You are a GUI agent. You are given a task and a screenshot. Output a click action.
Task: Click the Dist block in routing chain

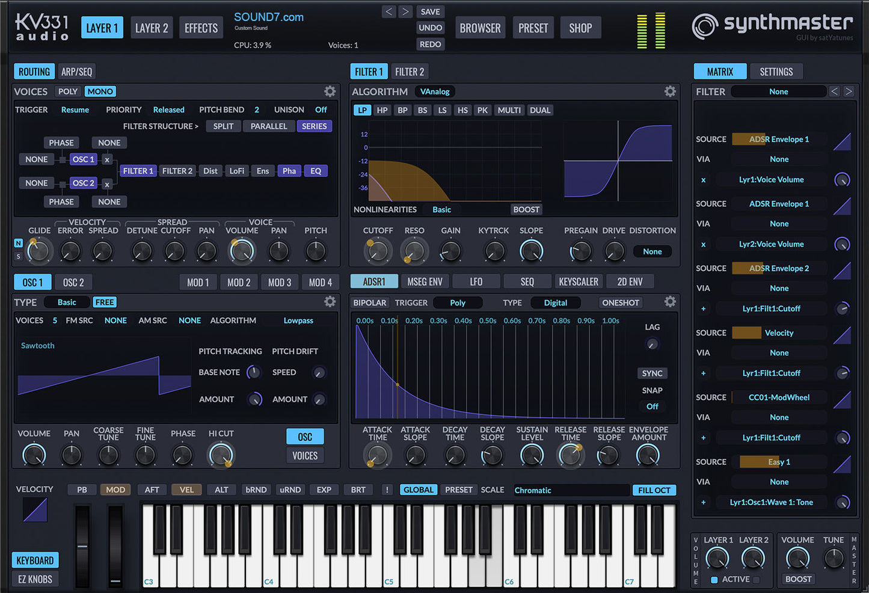(x=210, y=171)
